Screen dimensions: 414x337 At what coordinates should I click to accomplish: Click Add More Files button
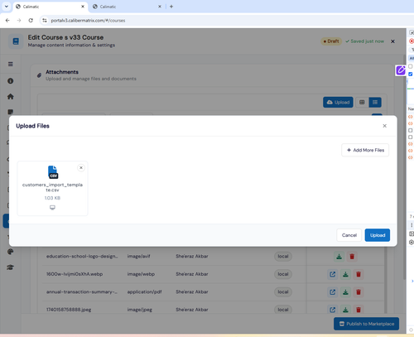[365, 150]
